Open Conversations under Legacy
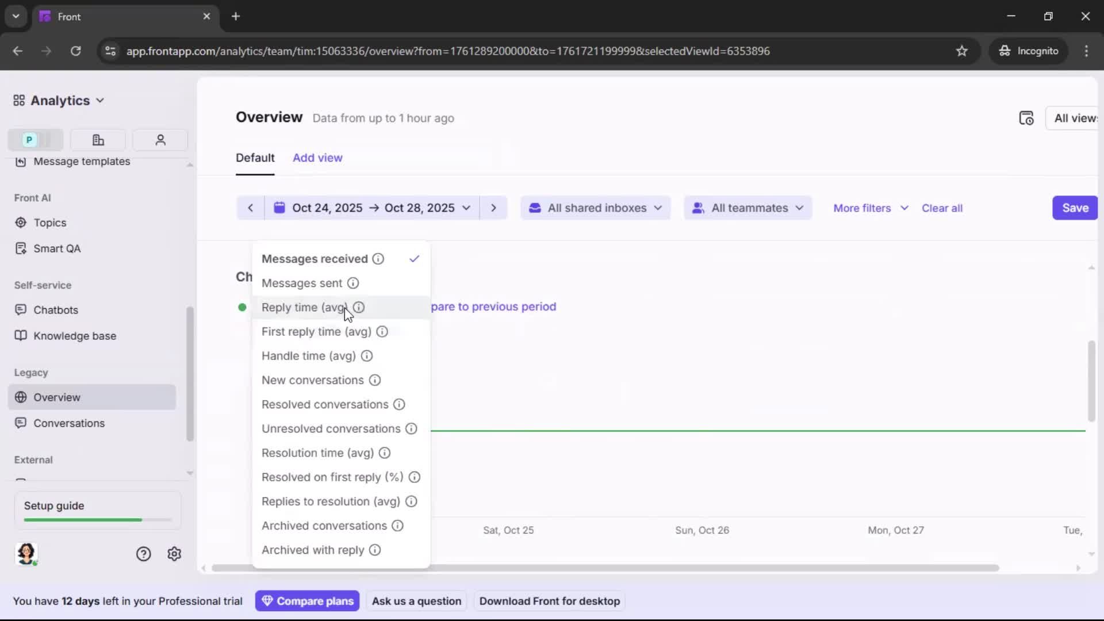 (x=68, y=423)
